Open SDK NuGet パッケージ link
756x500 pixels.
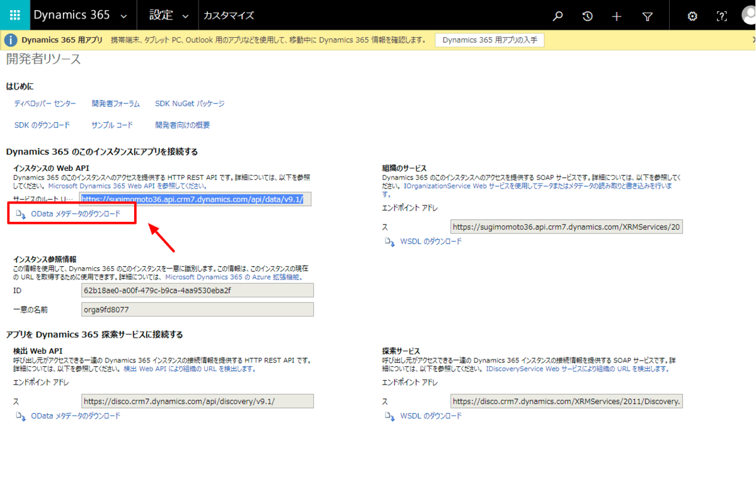pos(190,103)
